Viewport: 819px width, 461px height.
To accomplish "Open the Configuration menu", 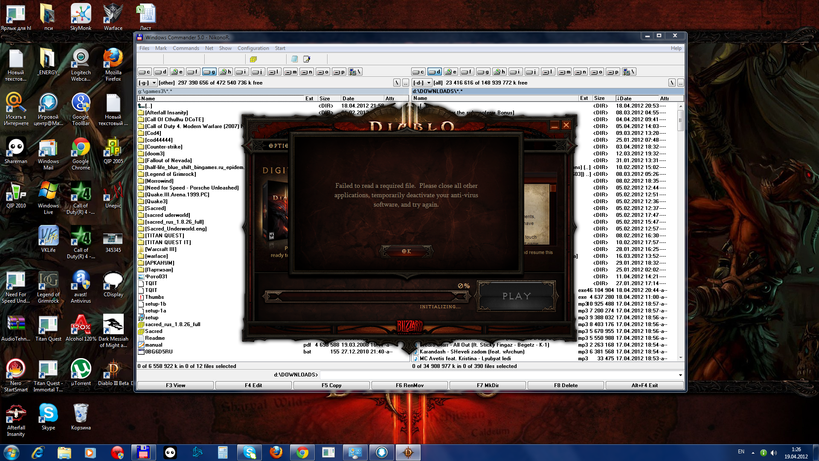I will (x=253, y=48).
